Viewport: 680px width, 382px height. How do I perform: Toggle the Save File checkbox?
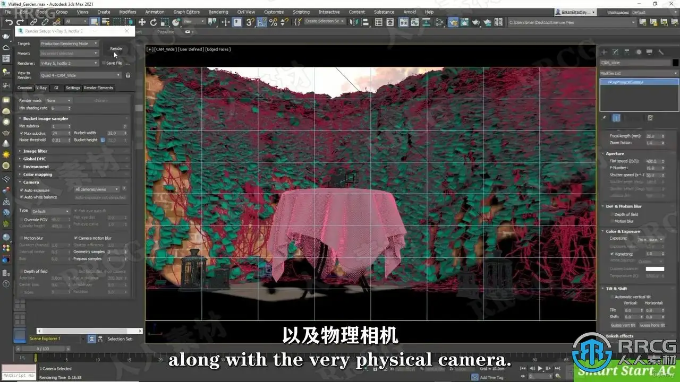(103, 63)
